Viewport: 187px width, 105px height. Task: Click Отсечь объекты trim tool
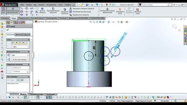(42, 10)
